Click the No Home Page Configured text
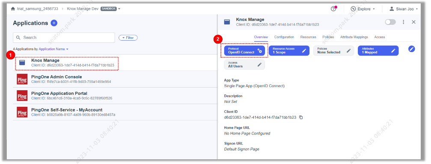The width and height of the screenshot is (431, 164). (247, 133)
